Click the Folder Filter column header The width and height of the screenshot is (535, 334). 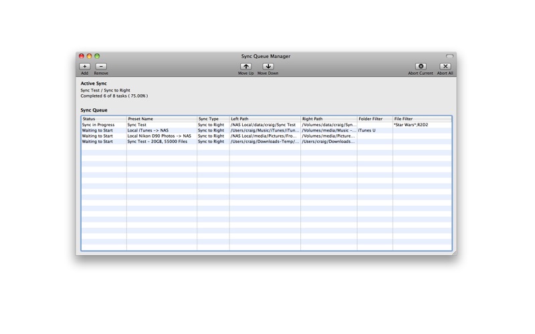(375, 119)
